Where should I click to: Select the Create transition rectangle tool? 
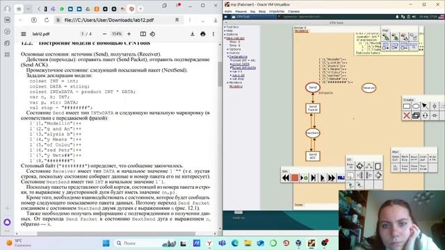(x=407, y=106)
